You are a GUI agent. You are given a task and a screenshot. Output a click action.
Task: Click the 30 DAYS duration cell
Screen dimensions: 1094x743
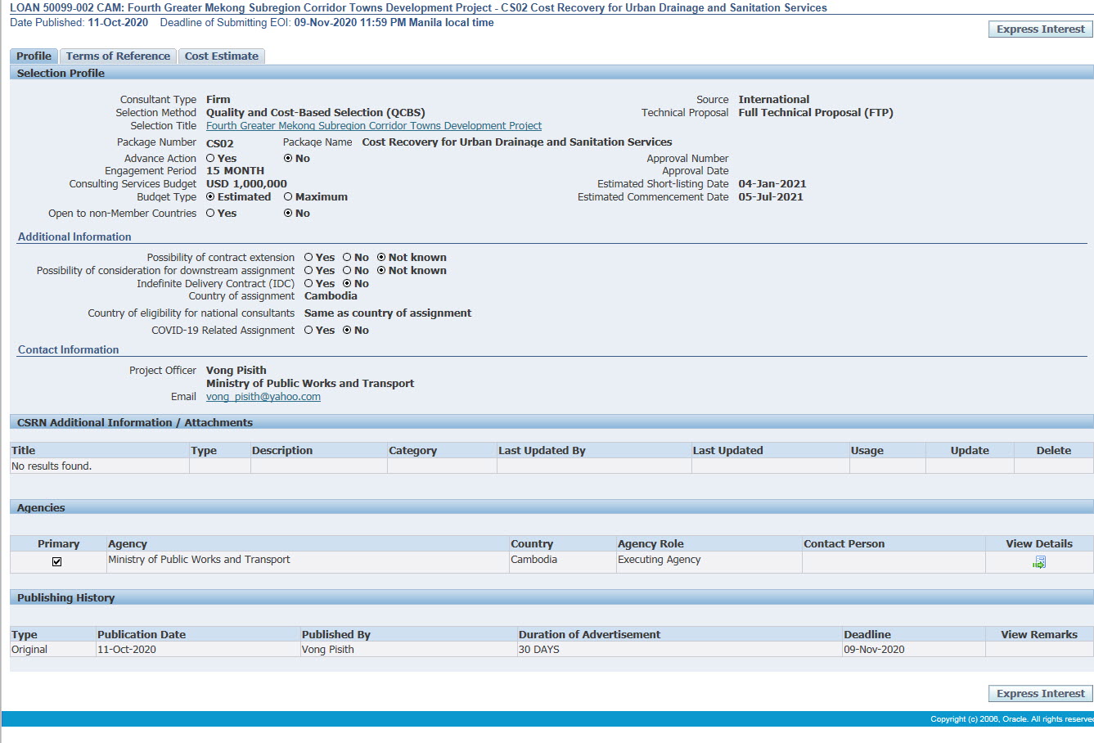tap(679, 650)
